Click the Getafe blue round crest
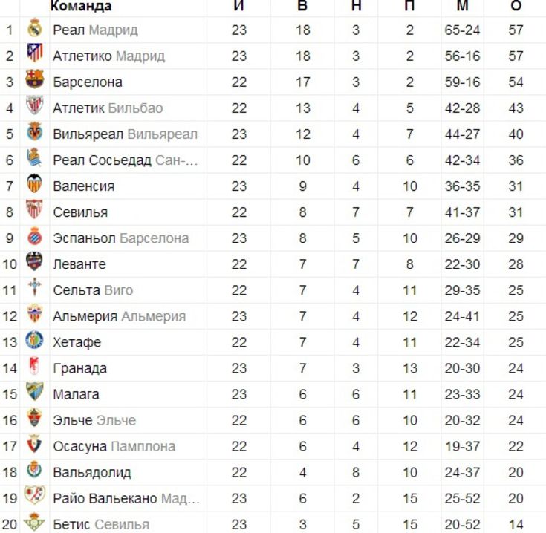The image size is (546, 533). [x=34, y=339]
